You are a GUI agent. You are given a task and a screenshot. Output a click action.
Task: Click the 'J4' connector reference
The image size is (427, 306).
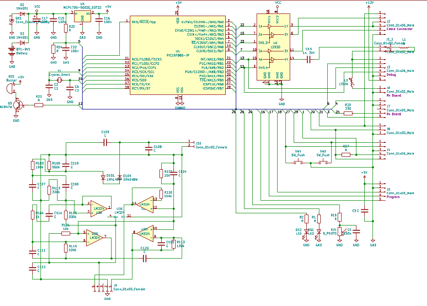[x=388, y=150]
